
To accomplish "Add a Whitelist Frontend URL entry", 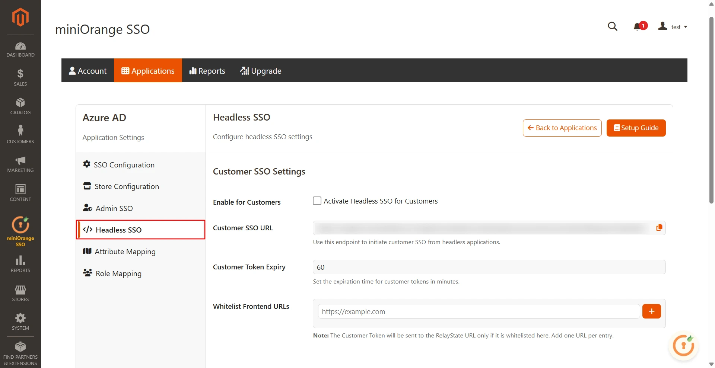I will 651,311.
